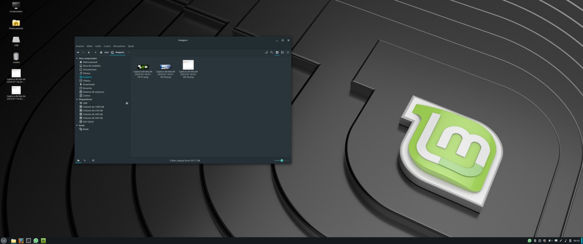The image size is (583, 244).
Task: Hide the sidebar with the status bar button
Action: click(x=93, y=160)
